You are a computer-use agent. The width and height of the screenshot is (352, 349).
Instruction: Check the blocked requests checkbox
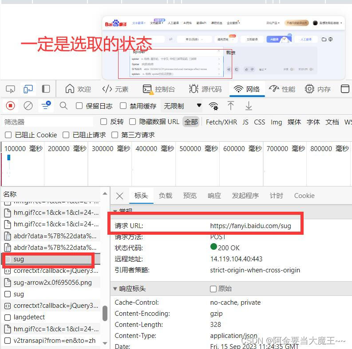click(66, 135)
